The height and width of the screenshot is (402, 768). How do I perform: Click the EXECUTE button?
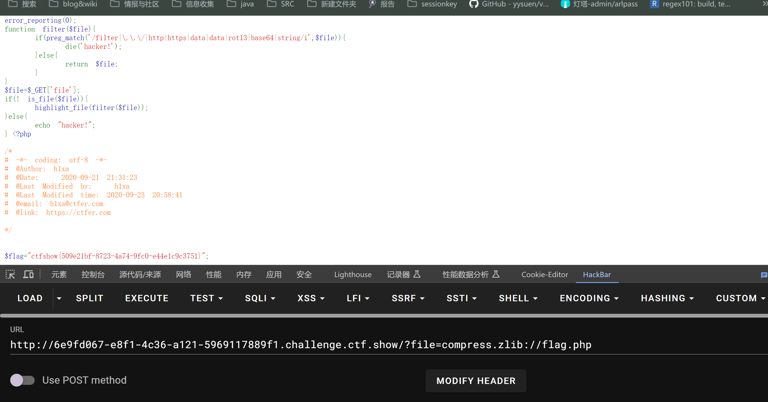coord(147,298)
